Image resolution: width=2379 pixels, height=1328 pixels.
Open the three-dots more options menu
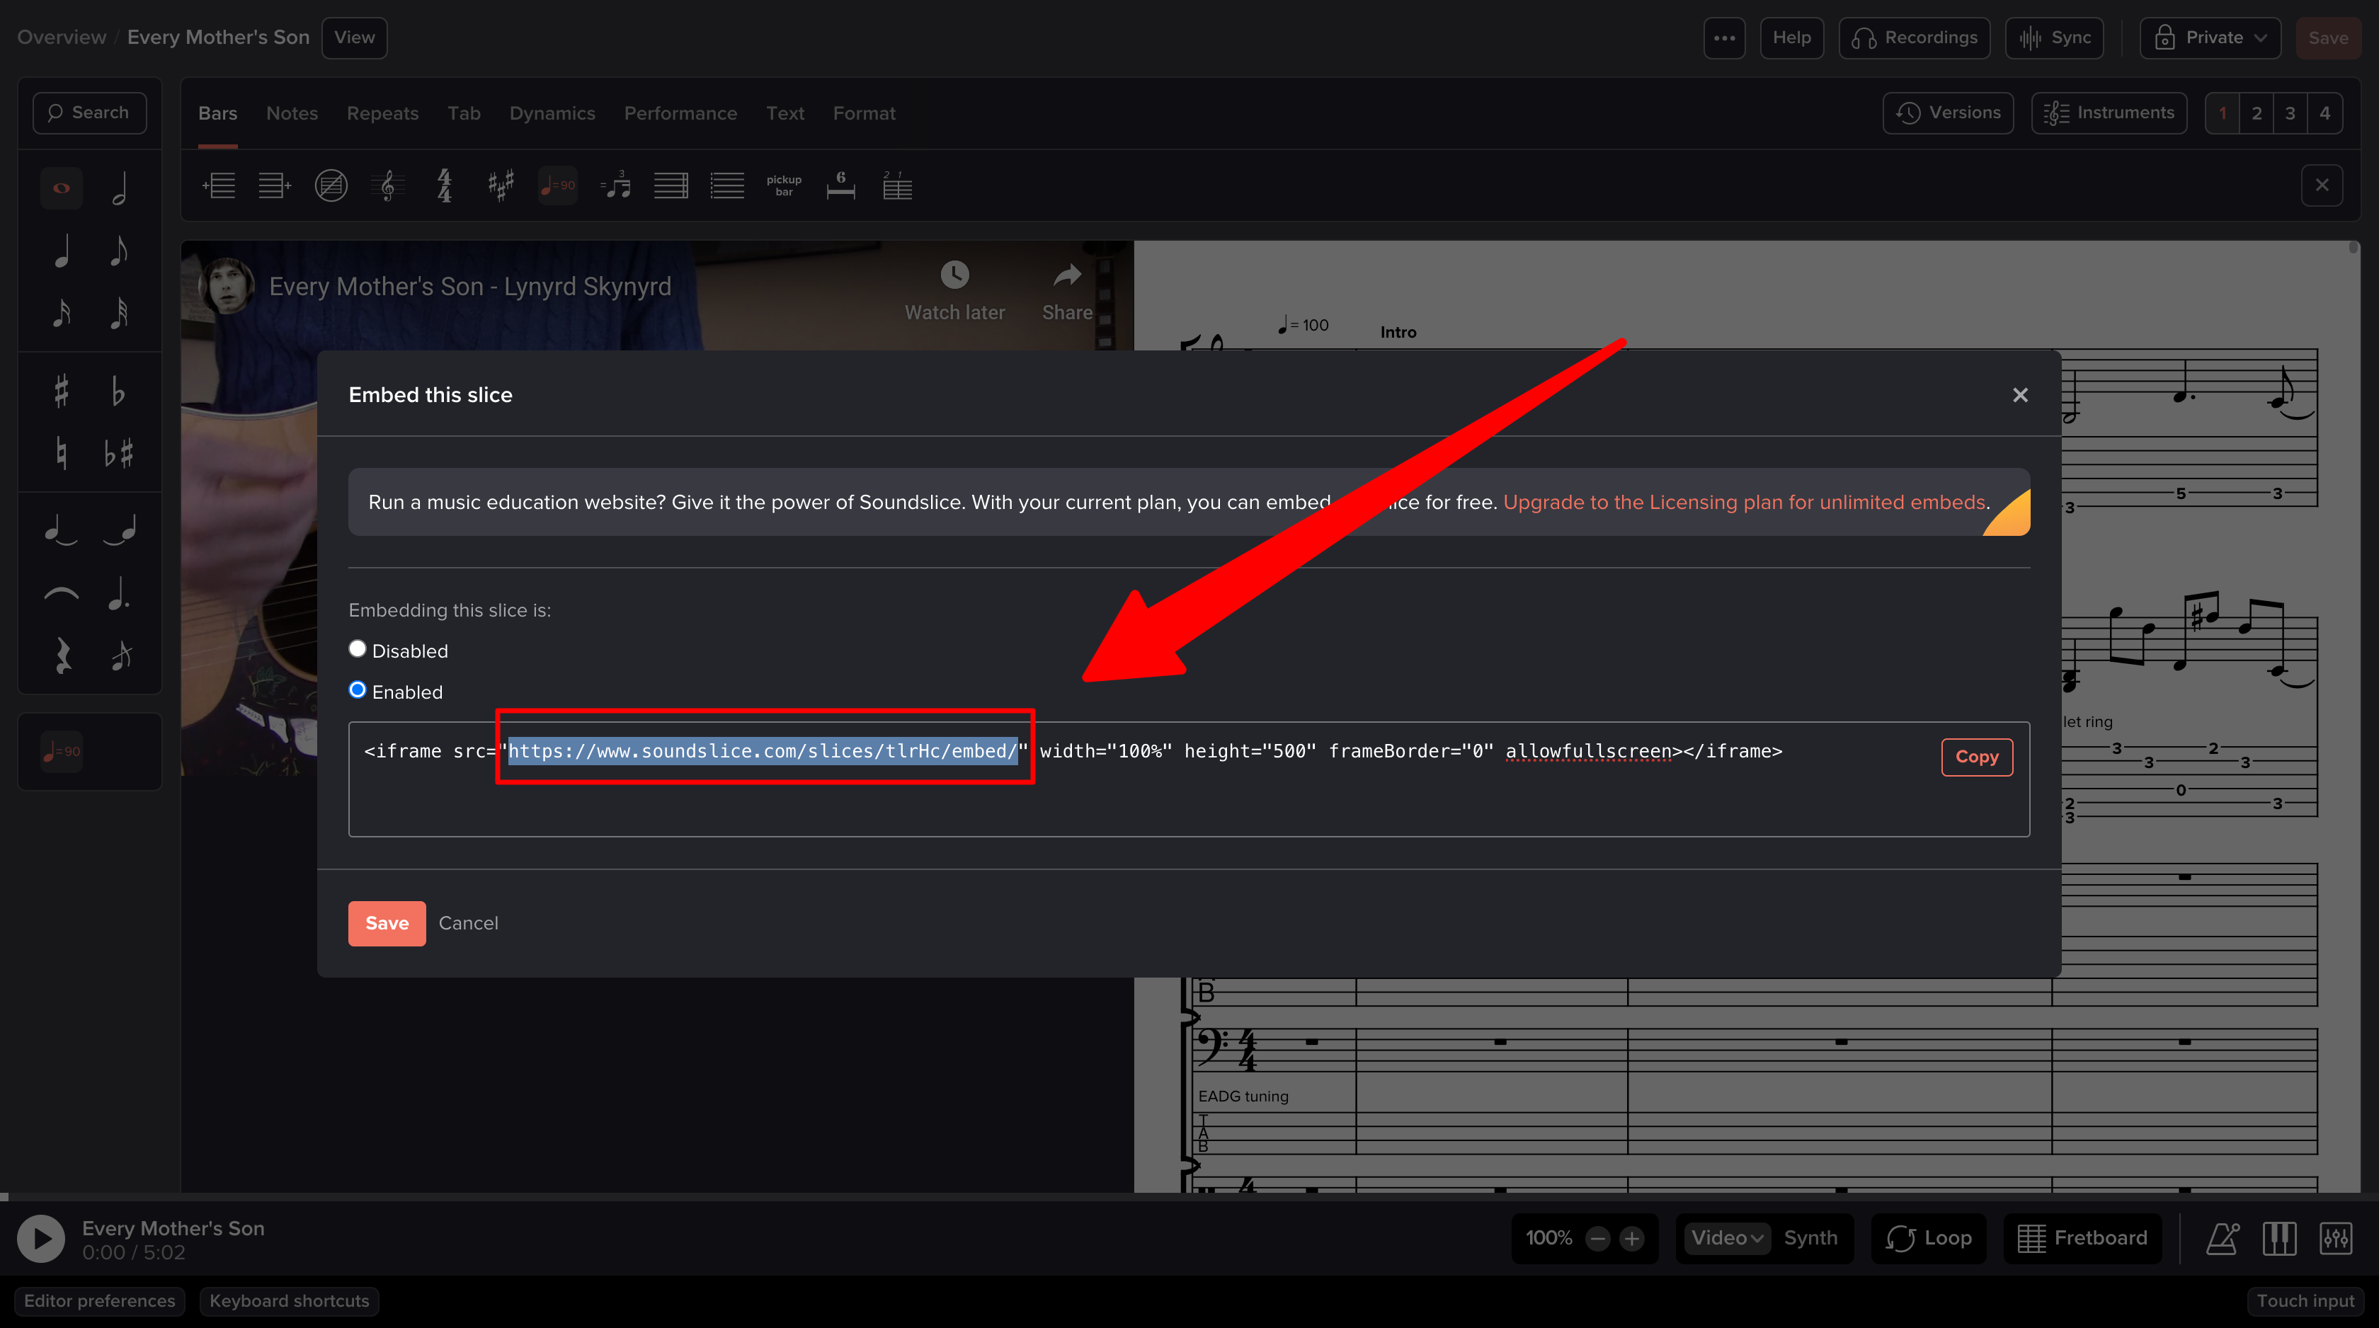1724,38
